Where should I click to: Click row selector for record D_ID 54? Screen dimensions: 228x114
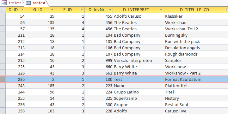click(x=3, y=16)
